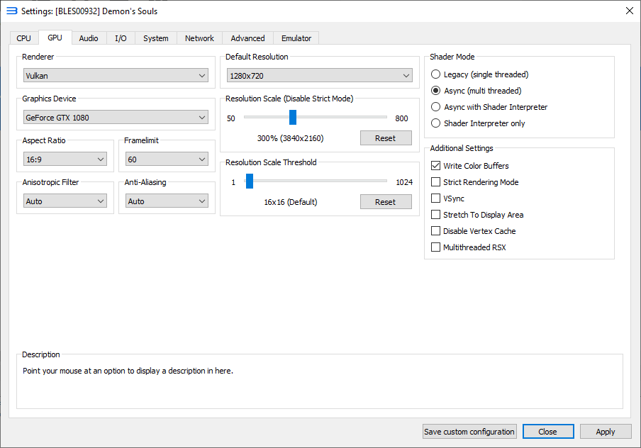Expand the Aspect Ratio combo box
Viewport: 641px width, 448px height.
point(65,159)
